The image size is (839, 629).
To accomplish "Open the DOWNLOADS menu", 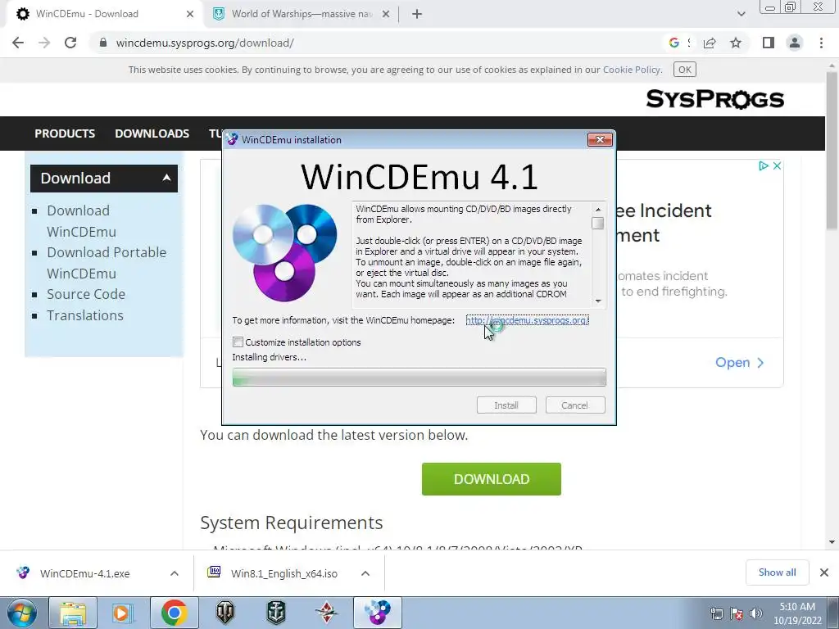I will coord(152,133).
